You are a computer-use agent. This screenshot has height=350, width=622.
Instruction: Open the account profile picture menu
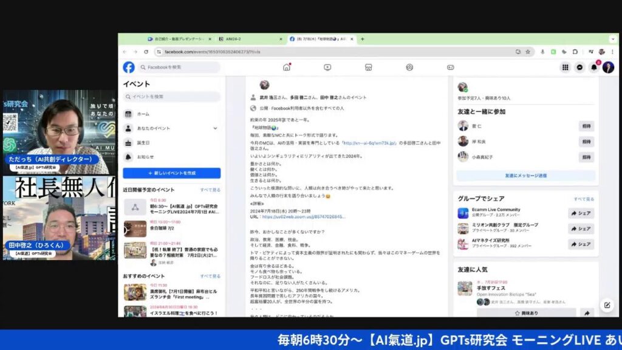(x=608, y=67)
